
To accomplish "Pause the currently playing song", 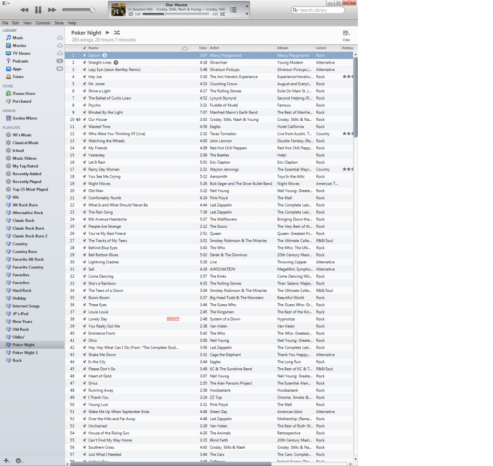I will (38, 10).
